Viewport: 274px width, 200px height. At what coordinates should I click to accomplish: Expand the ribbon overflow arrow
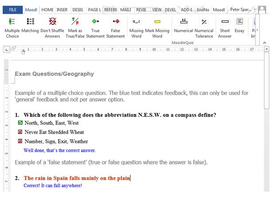[257, 30]
